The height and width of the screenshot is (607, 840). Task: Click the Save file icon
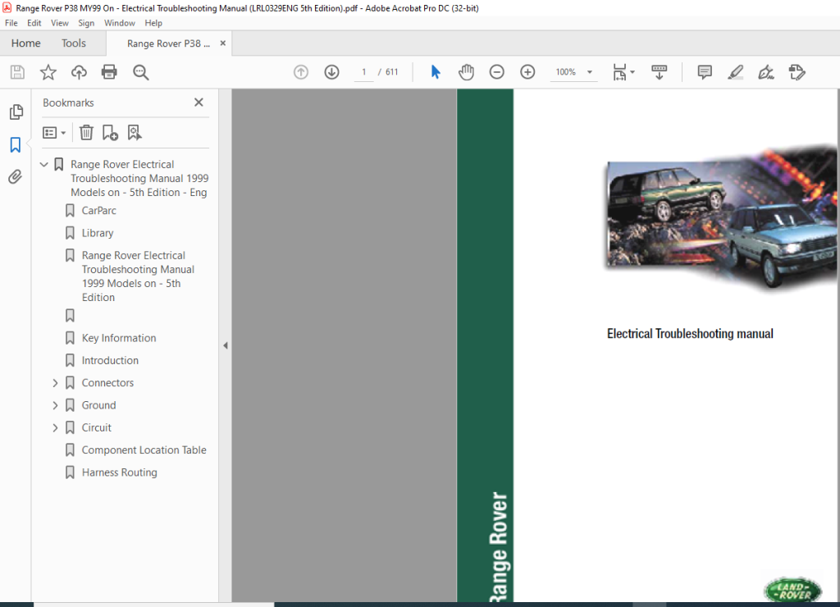[17, 72]
